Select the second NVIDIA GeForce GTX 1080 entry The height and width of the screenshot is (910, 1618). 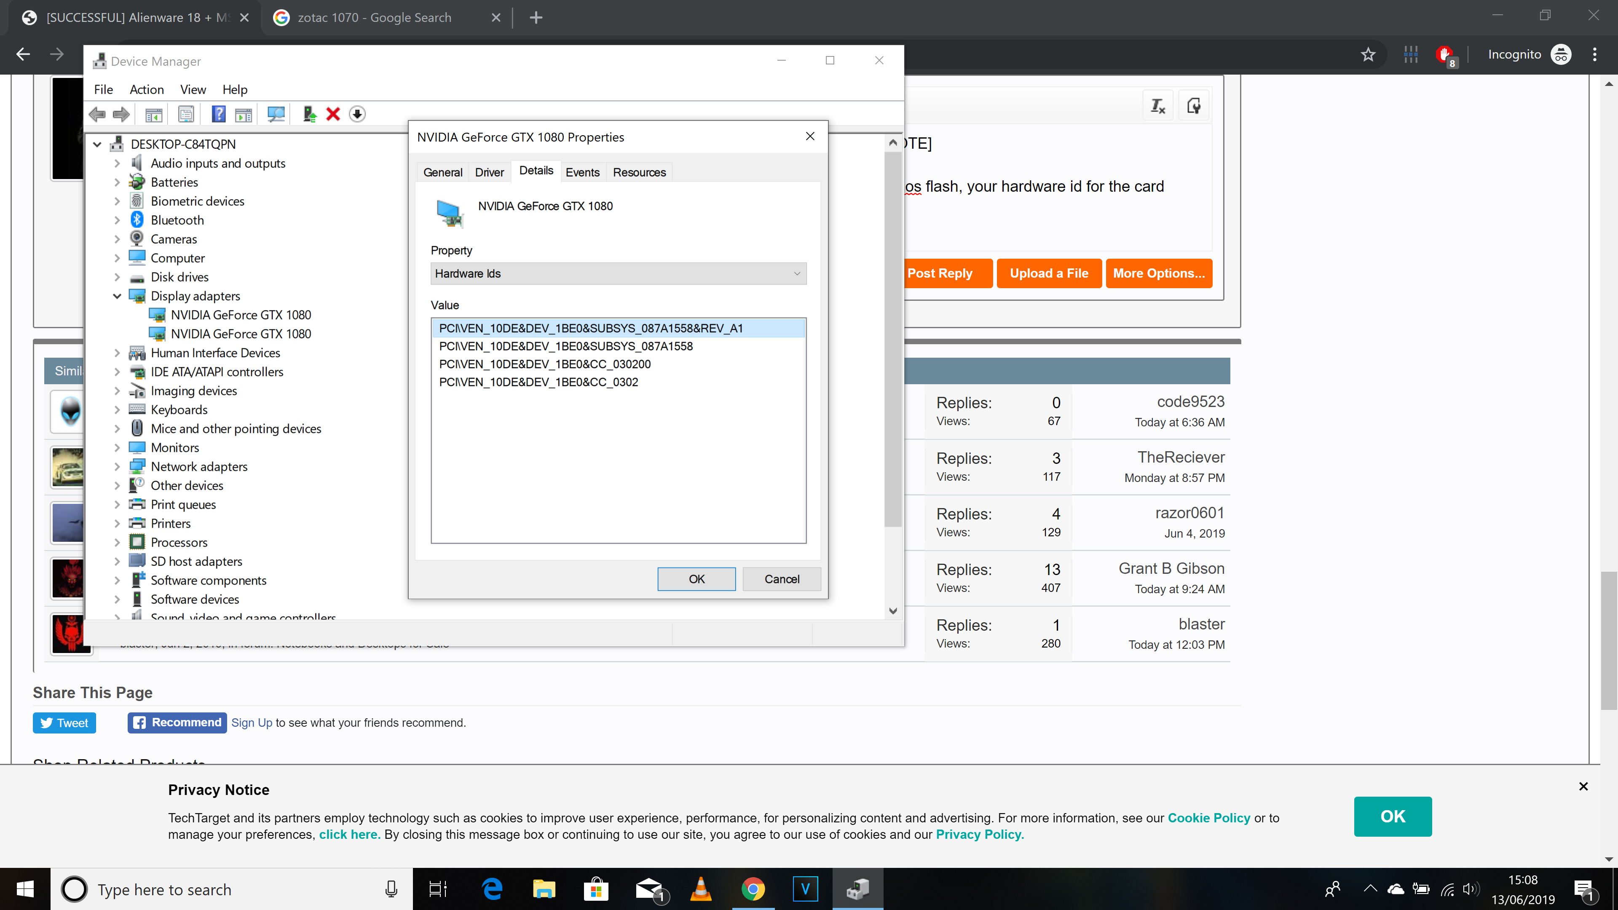(x=241, y=334)
